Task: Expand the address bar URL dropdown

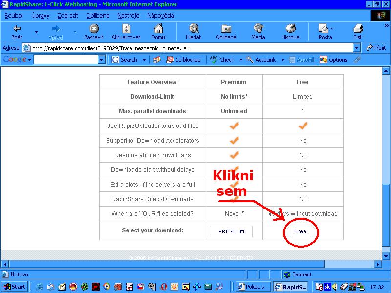Action: coord(357,48)
